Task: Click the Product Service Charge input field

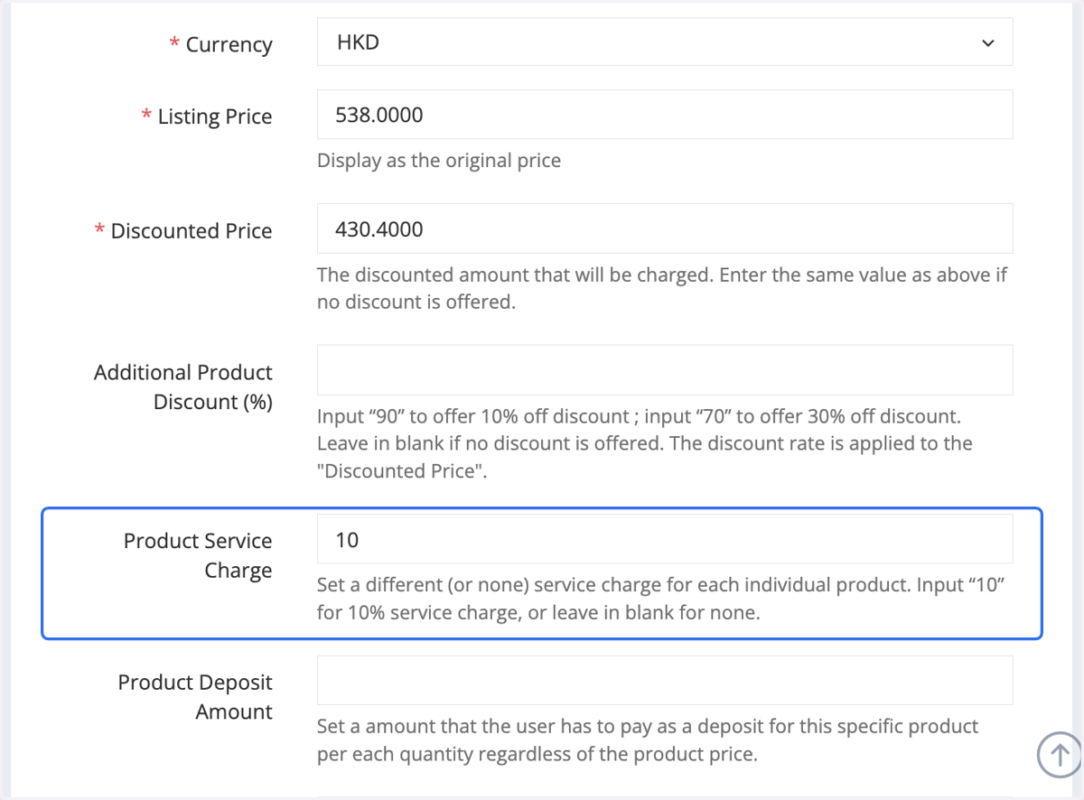Action: coord(665,539)
